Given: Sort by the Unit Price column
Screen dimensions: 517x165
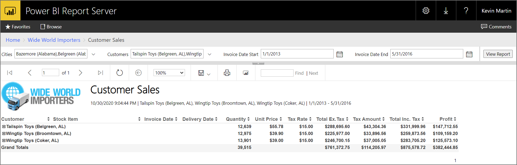Looking at the screenshot, I should tap(281, 119).
